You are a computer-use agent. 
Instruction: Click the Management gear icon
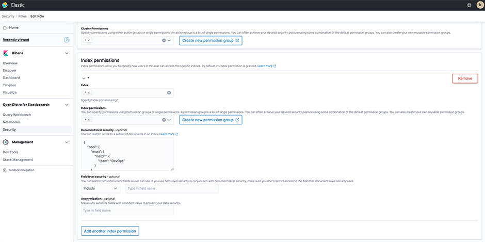5,142
